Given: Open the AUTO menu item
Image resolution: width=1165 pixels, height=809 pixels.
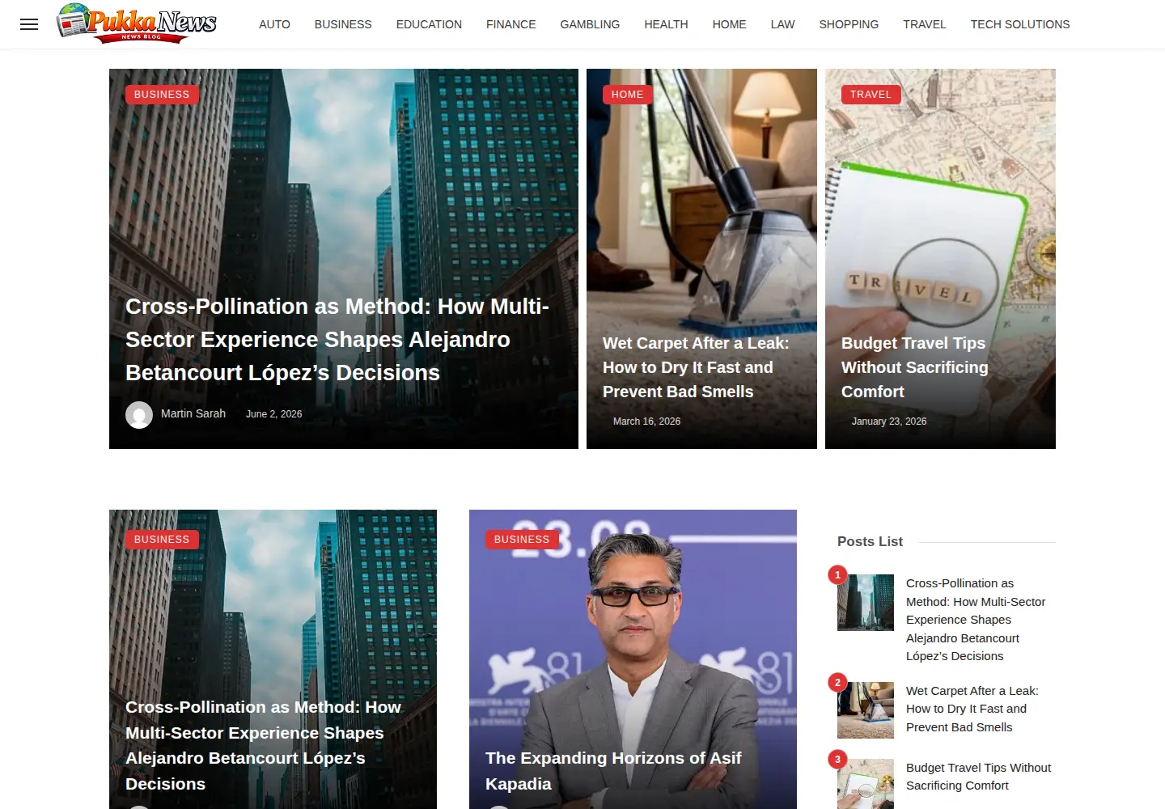Looking at the screenshot, I should pyautogui.click(x=274, y=24).
